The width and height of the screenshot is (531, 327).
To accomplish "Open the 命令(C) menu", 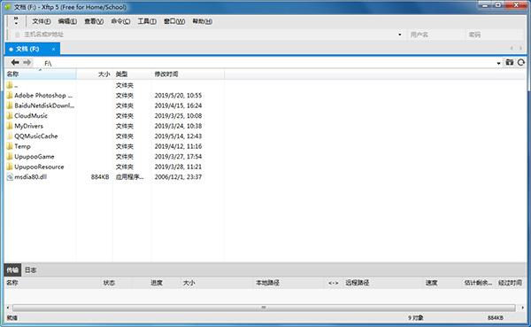I will pos(120,21).
